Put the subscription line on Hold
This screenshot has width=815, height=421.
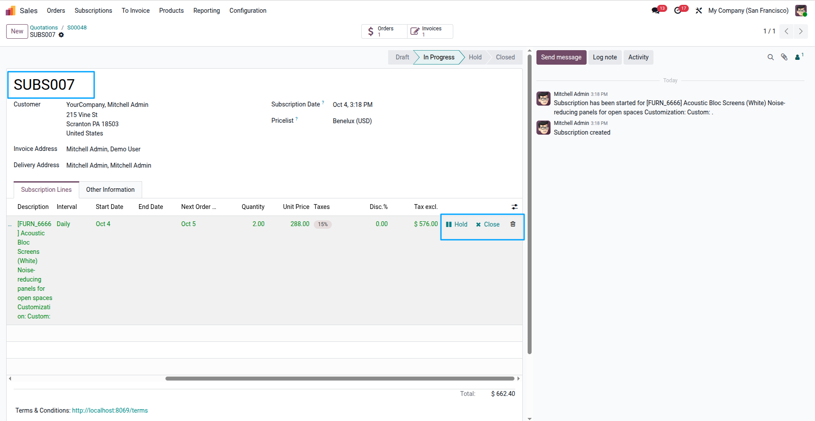coord(457,224)
